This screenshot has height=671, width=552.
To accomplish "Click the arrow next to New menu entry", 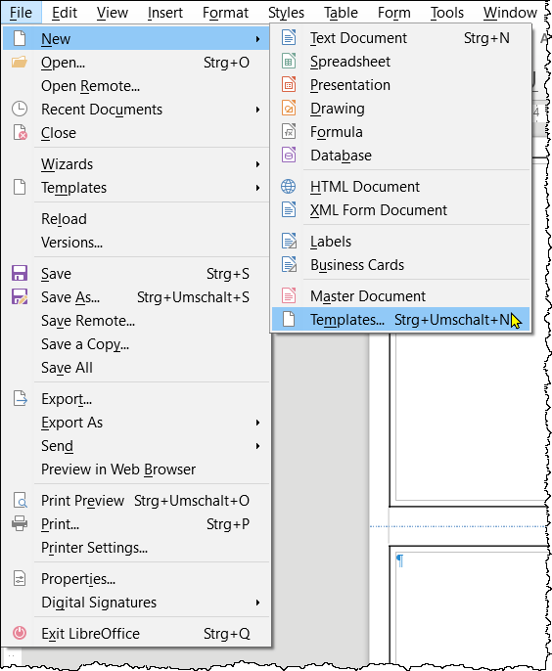I will (257, 39).
